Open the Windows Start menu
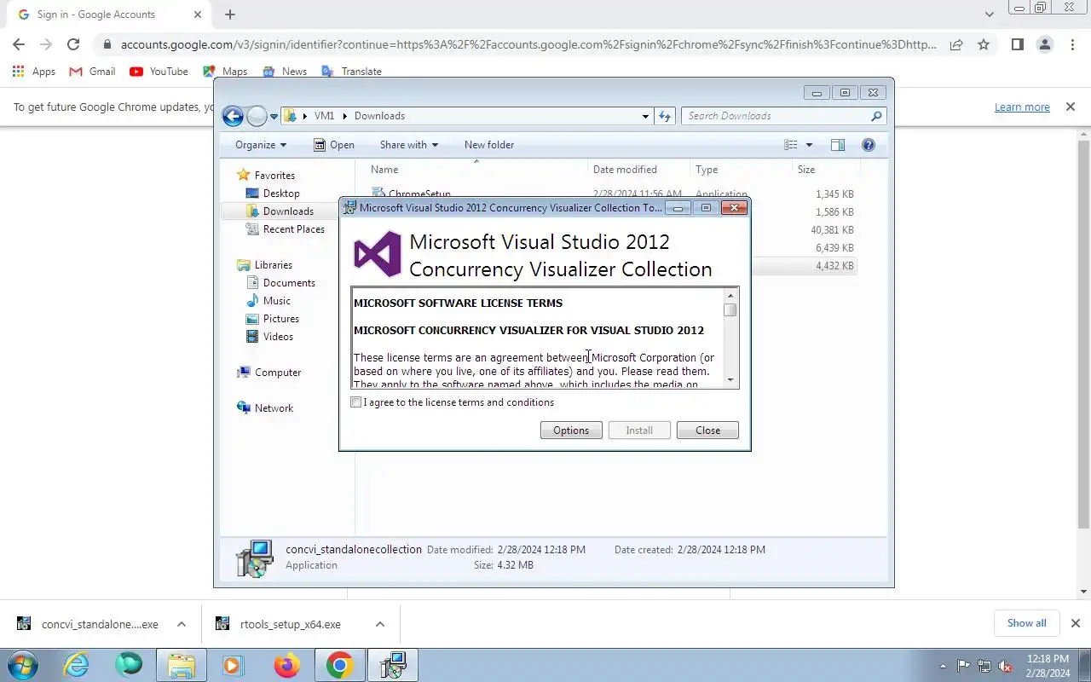The image size is (1091, 682). coord(22,666)
